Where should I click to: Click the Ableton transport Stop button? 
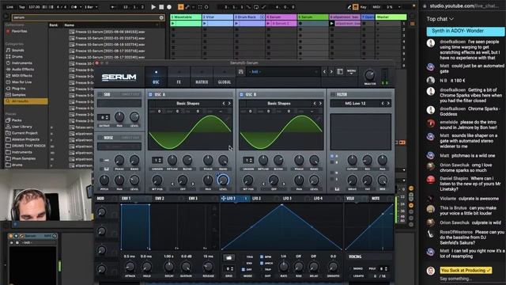(x=161, y=7)
